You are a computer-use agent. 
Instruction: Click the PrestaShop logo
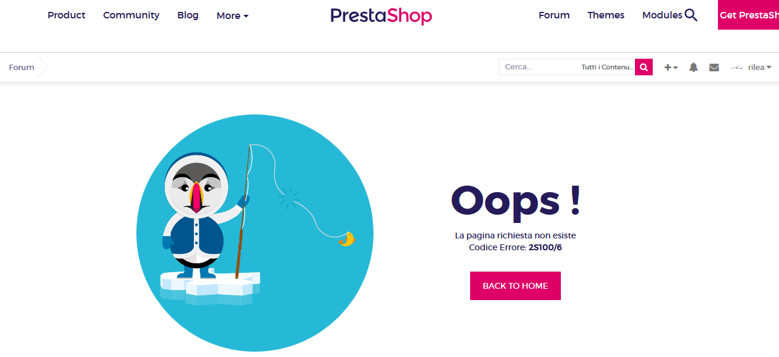(381, 15)
